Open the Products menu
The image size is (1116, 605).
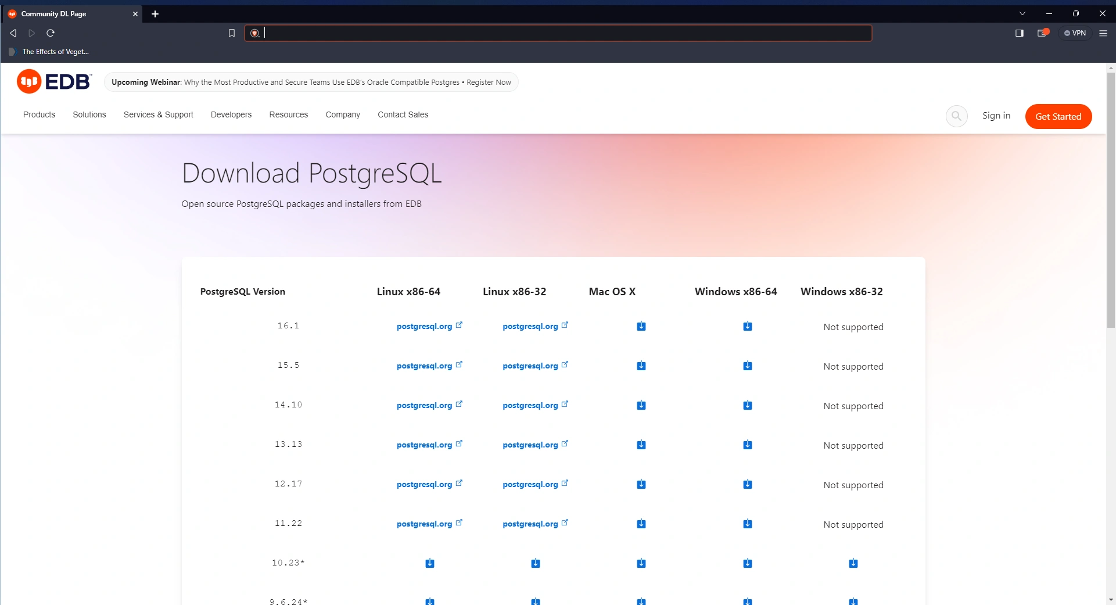(x=39, y=114)
